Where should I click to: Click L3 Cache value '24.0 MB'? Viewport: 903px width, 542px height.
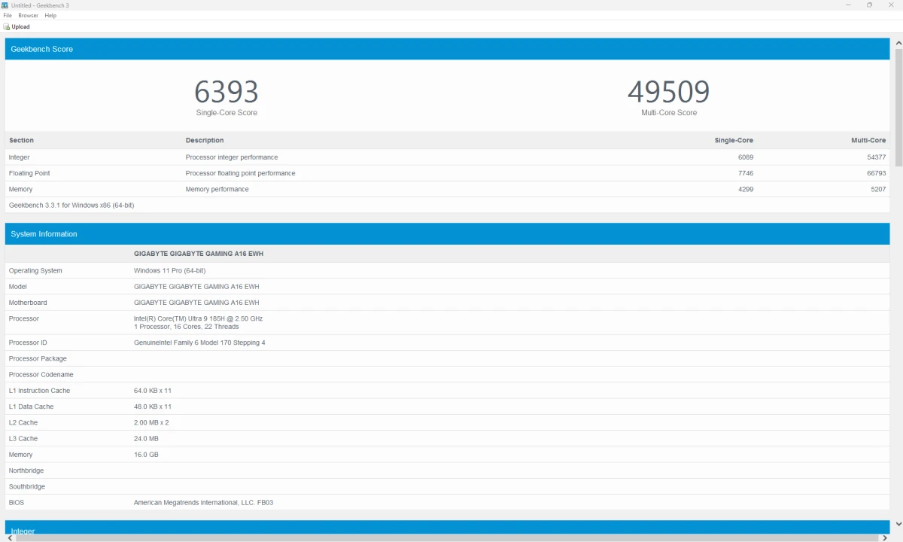(146, 439)
